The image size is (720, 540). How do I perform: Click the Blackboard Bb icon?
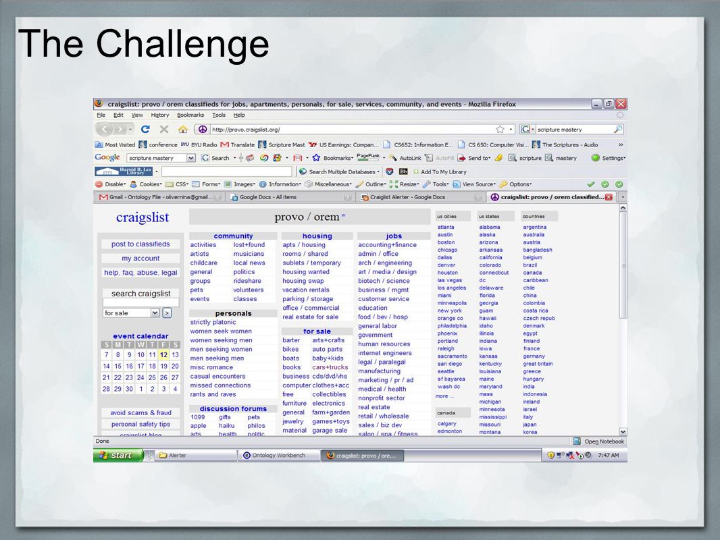click(403, 171)
